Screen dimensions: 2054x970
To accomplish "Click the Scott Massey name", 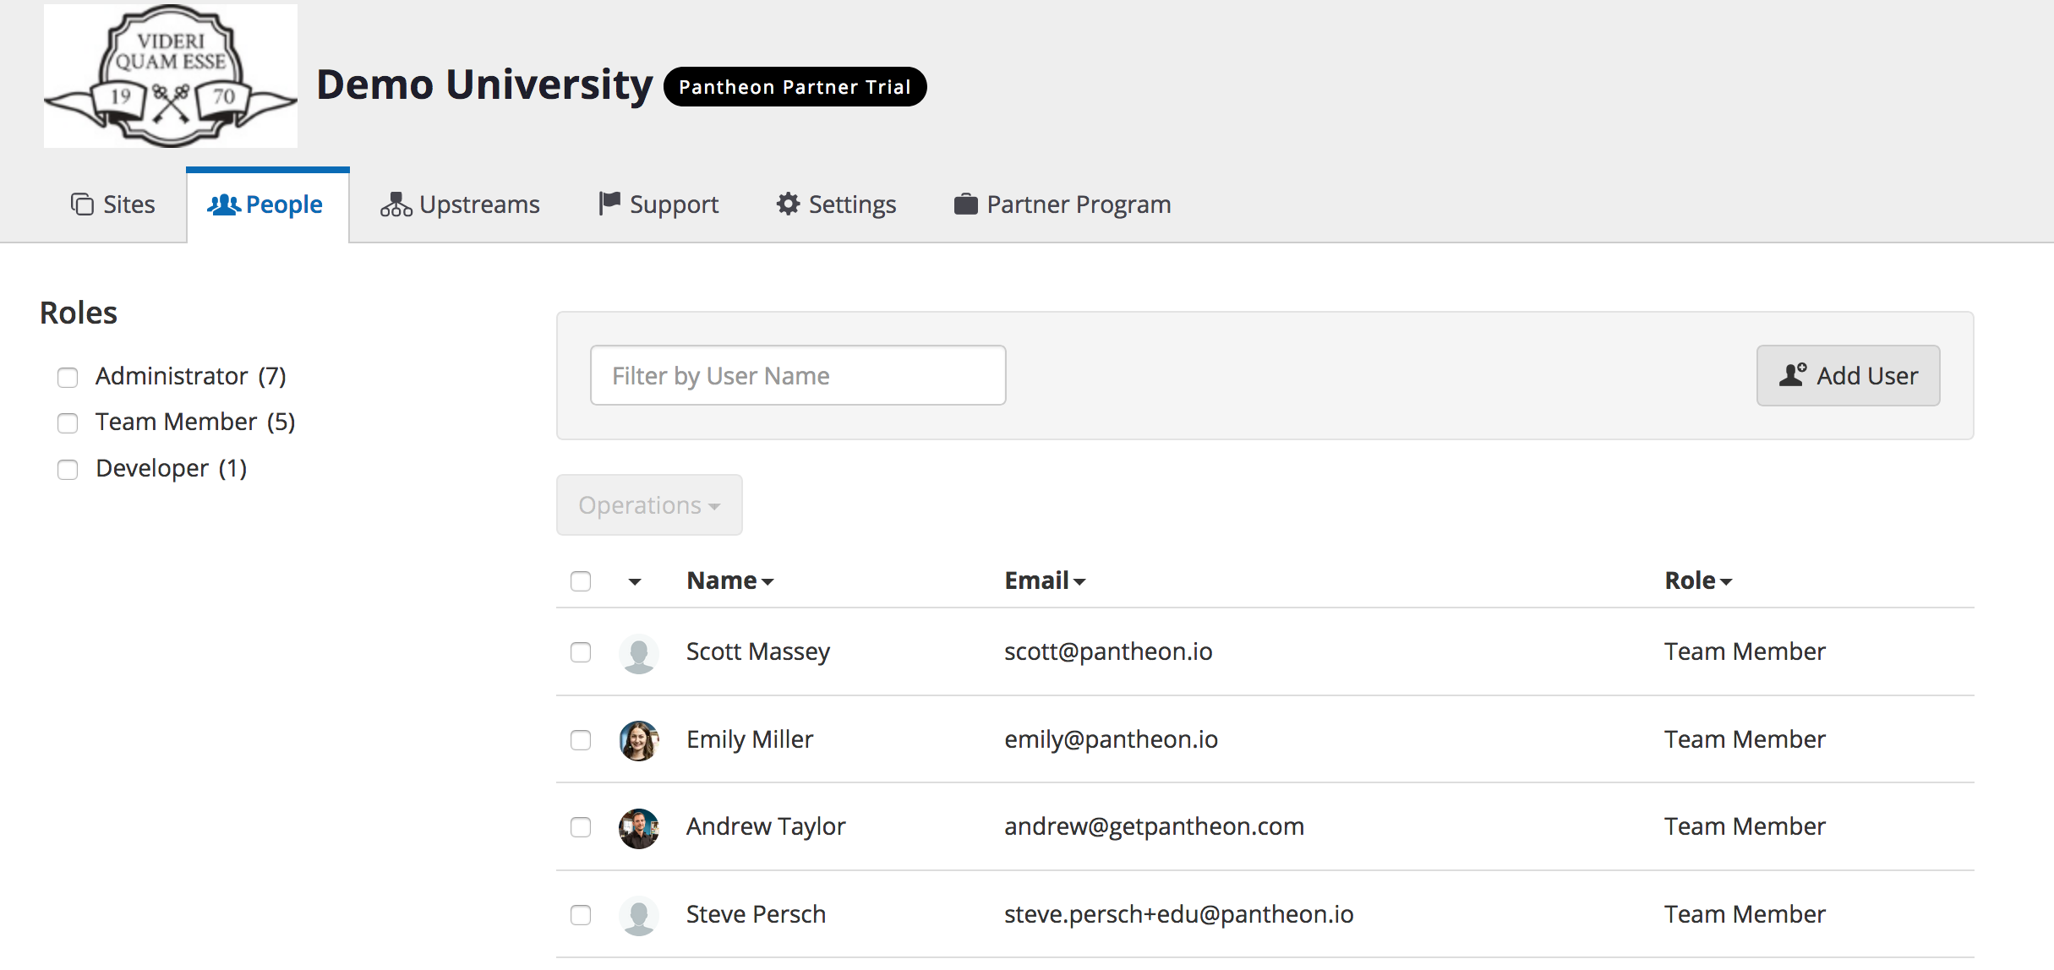I will coord(758,651).
